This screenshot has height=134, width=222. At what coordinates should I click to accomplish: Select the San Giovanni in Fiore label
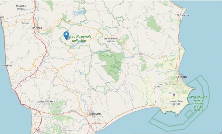click(110, 40)
